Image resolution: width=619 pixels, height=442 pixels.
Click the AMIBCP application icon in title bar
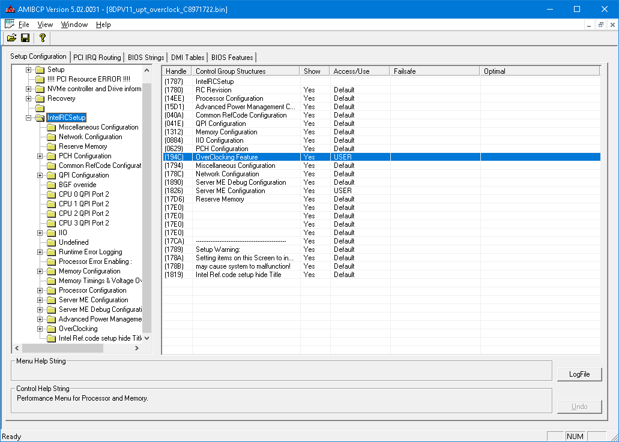tap(10, 9)
